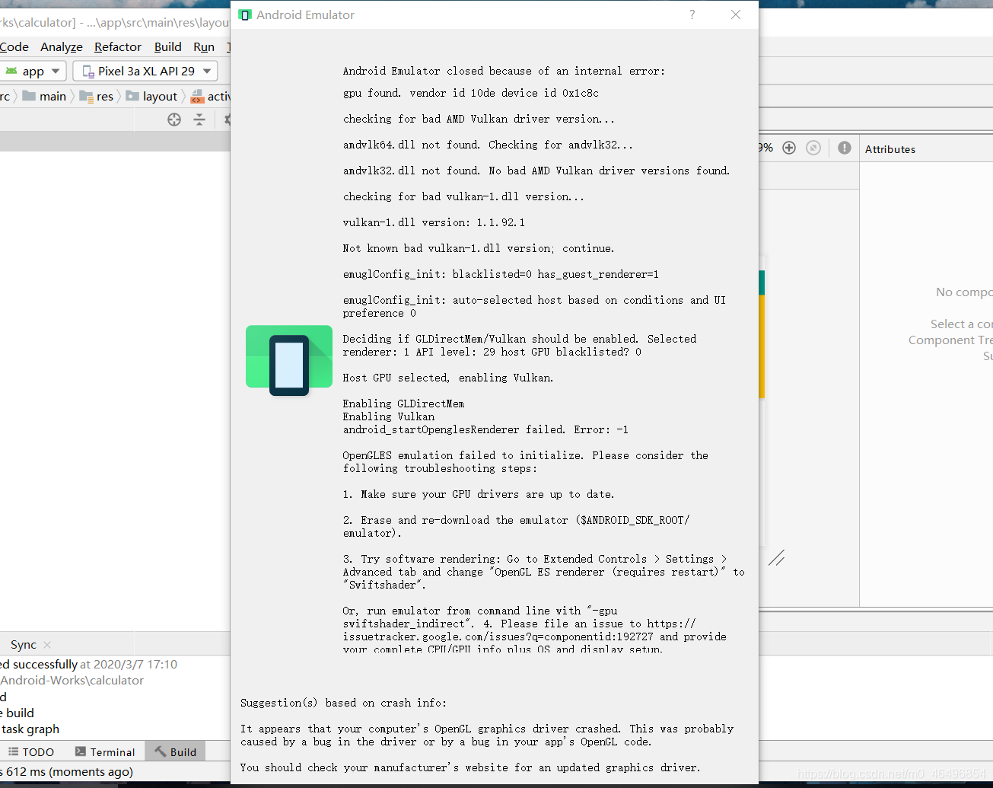This screenshot has height=788, width=993.
Task: Click the 'Suggestion(s) based on crash info' text
Action: click(x=343, y=703)
